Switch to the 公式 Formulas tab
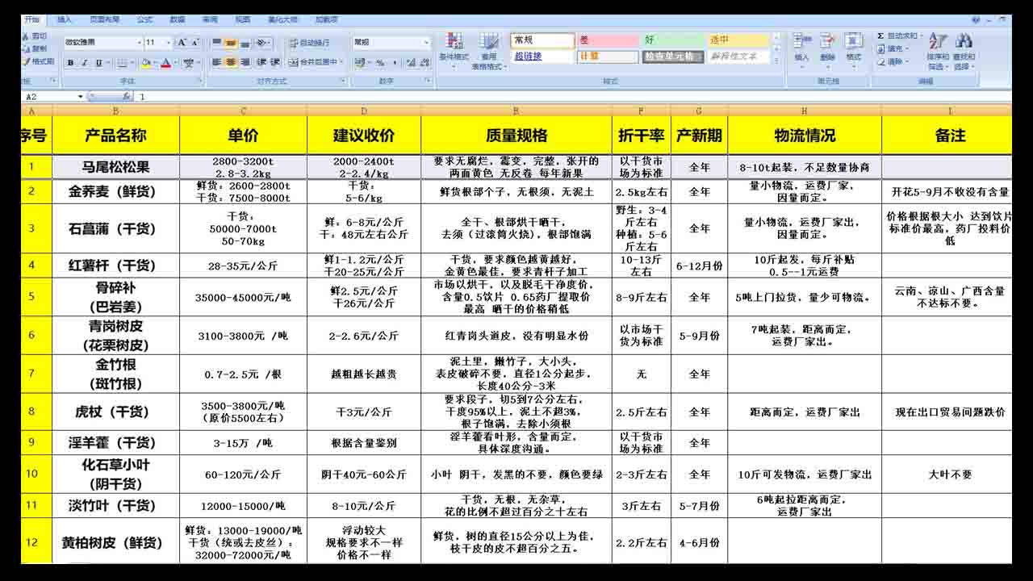Image resolution: width=1033 pixels, height=581 pixels. coord(144,19)
